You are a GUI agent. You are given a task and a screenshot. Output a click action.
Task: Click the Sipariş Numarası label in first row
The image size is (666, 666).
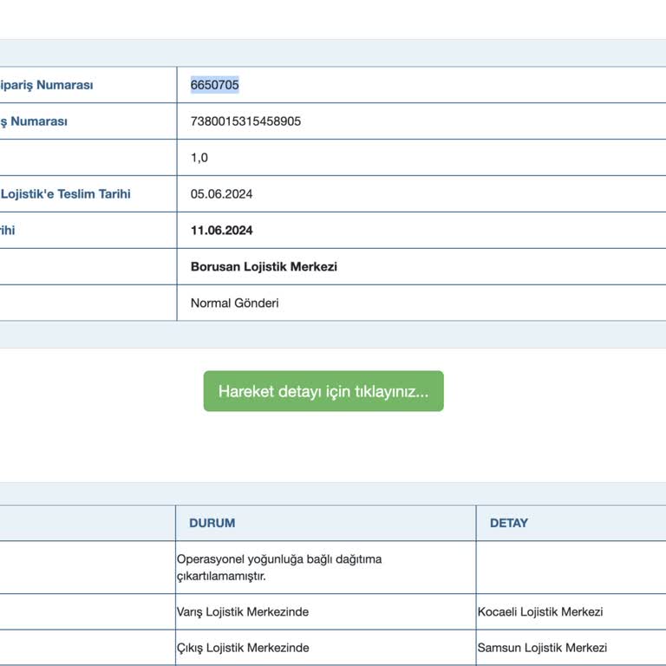pos(46,85)
